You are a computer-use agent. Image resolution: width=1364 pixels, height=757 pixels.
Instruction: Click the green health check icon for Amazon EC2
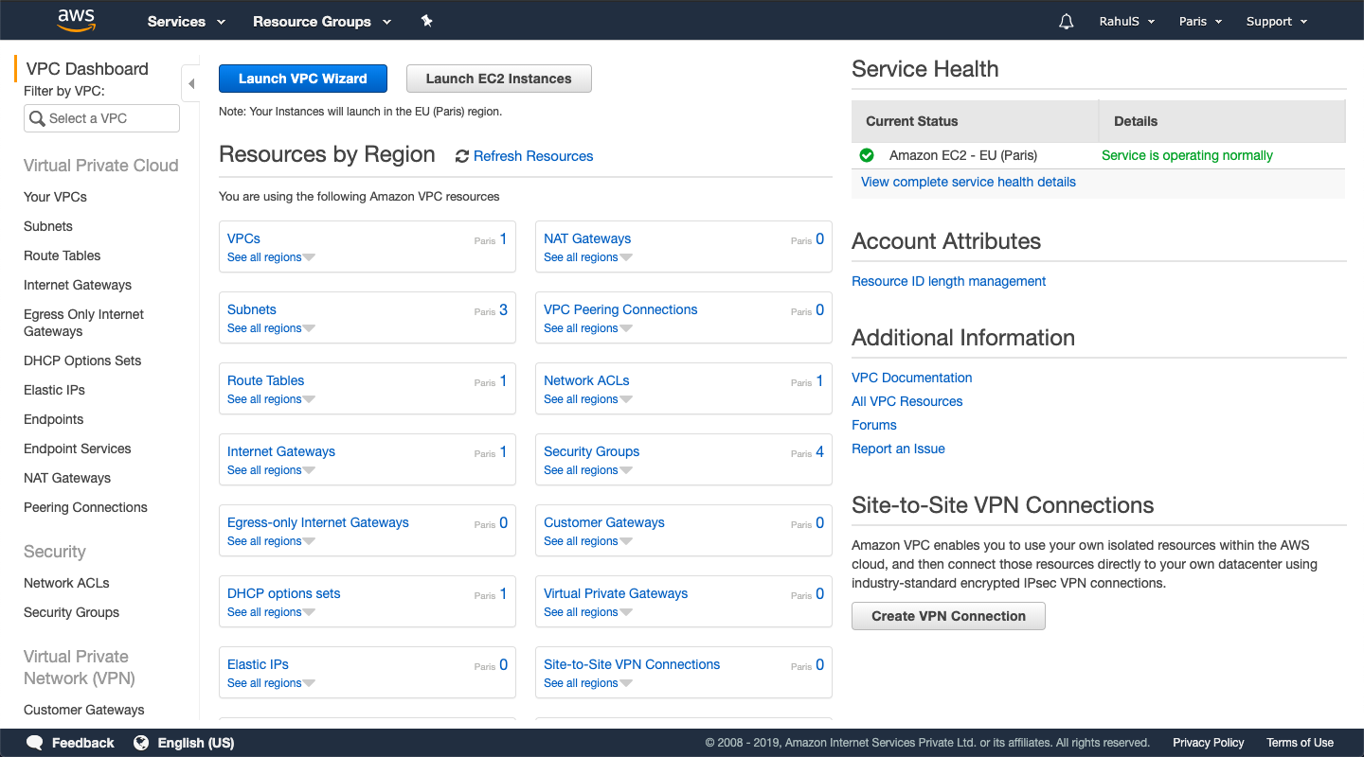pos(865,155)
